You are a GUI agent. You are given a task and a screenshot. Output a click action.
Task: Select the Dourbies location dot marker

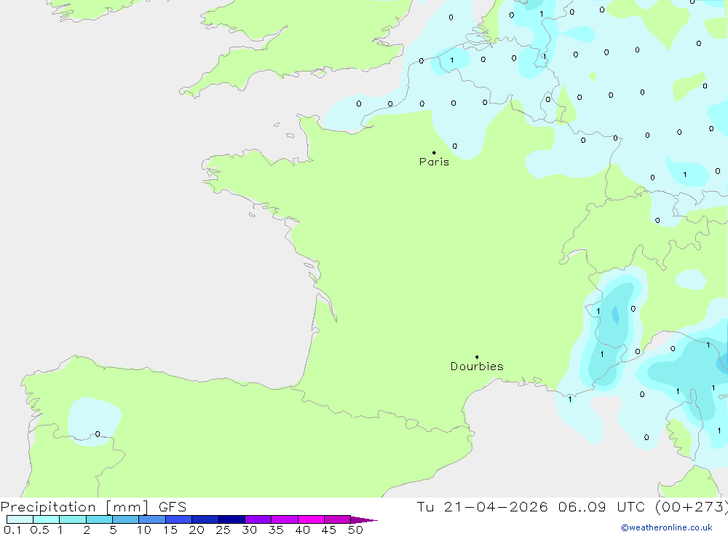tap(477, 357)
